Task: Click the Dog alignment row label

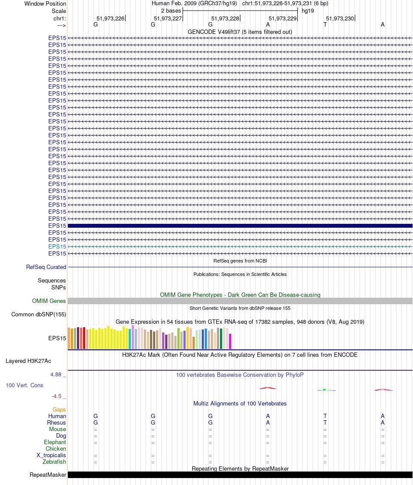Action: pos(61,436)
